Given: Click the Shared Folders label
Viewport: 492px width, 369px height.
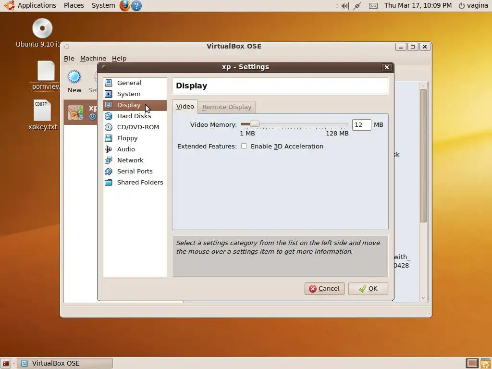Looking at the screenshot, I should (x=140, y=182).
